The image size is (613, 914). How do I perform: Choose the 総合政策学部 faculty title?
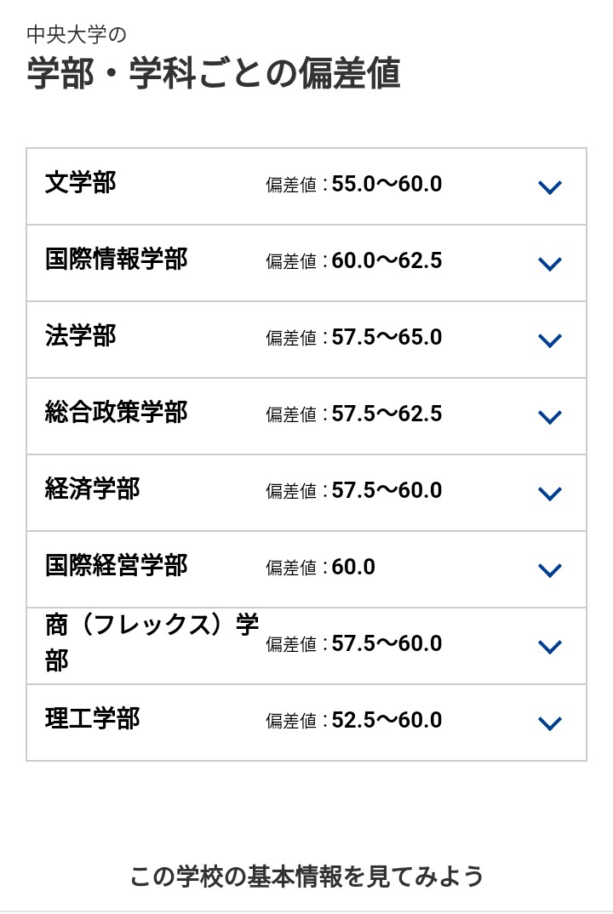[116, 412]
